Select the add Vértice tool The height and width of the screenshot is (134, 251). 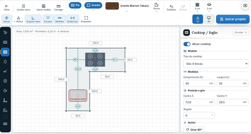(18, 19)
